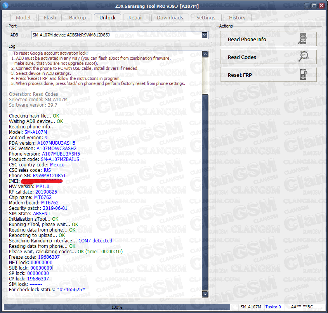The height and width of the screenshot is (313, 328).
Task: Click the CSC sales code IUS value
Action: (x=47, y=170)
